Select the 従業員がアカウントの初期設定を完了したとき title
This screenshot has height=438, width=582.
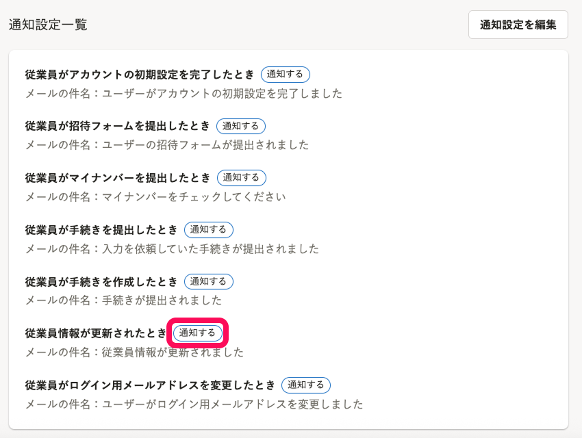point(140,75)
